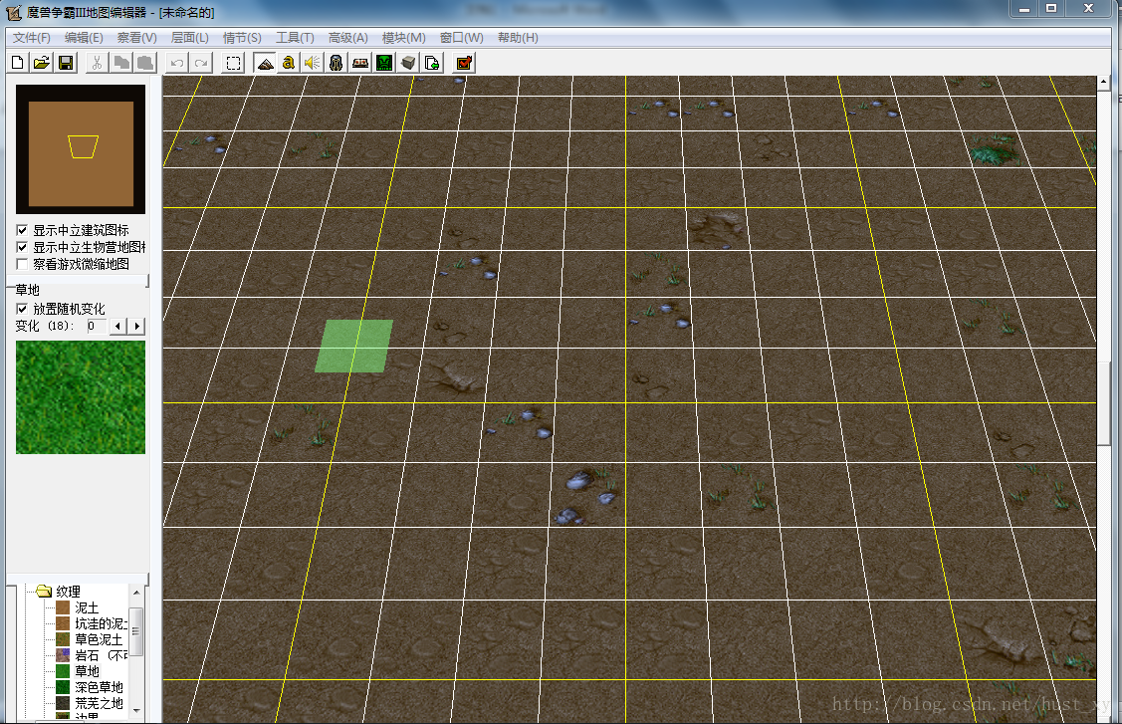
Task: Open the AI editor green face icon
Action: point(384,63)
